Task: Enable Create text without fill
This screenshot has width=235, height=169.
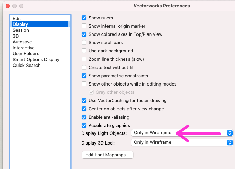Action: [84, 67]
